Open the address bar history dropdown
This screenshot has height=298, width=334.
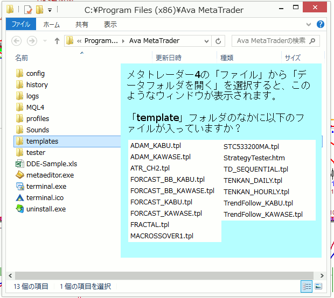tap(206, 41)
